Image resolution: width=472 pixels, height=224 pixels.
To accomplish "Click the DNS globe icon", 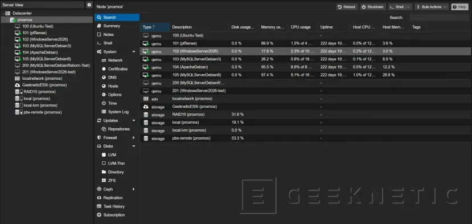I will [x=104, y=78].
